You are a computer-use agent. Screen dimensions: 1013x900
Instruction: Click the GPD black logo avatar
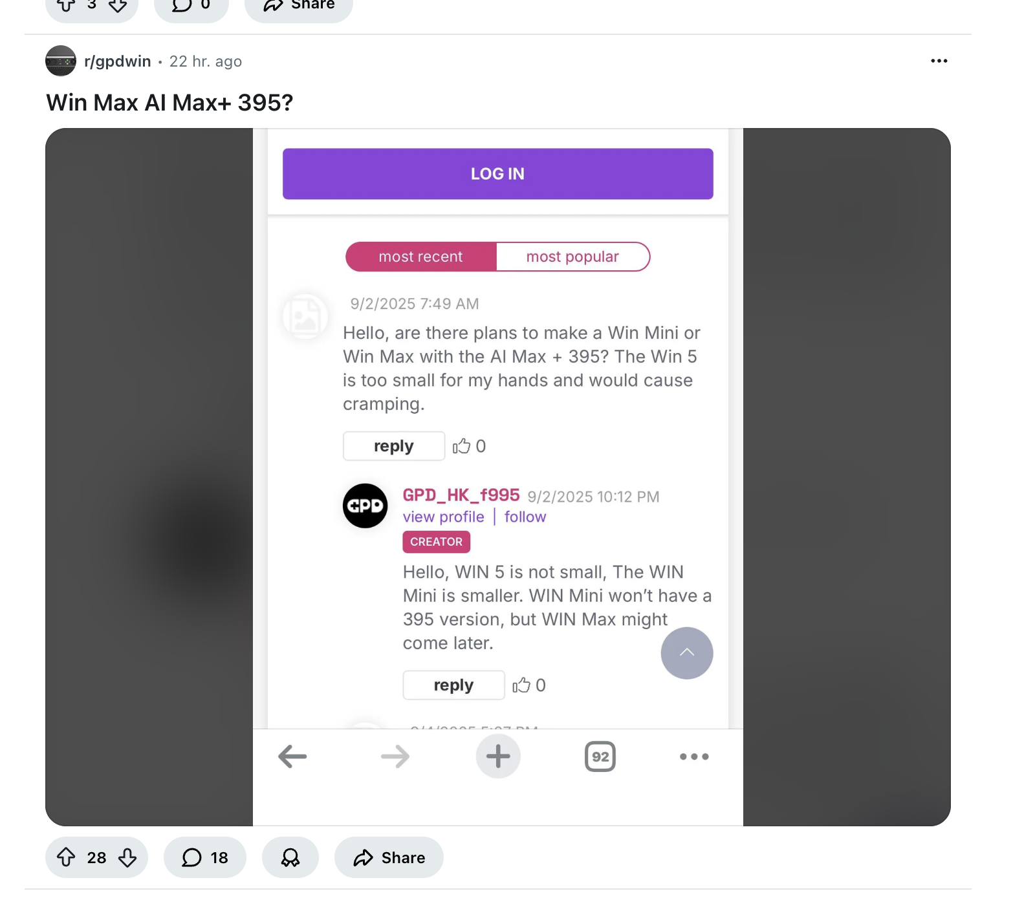point(365,506)
